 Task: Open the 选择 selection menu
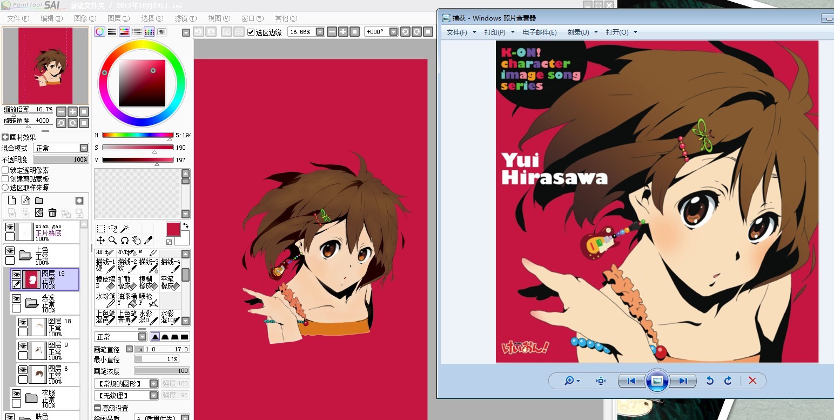(152, 18)
